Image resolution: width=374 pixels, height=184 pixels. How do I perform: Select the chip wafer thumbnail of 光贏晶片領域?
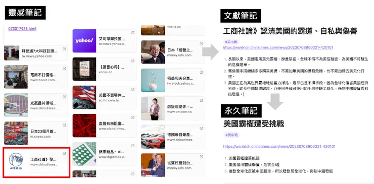pyautogui.click(x=16, y=105)
